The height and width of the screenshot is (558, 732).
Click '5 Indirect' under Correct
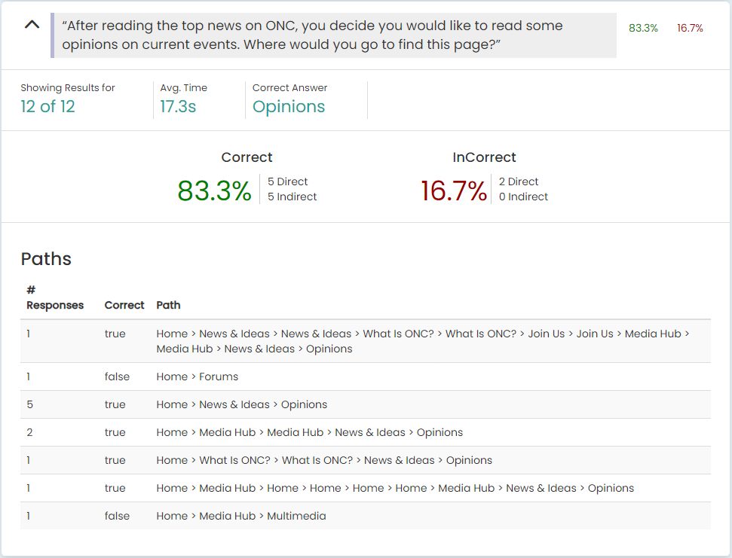click(292, 197)
